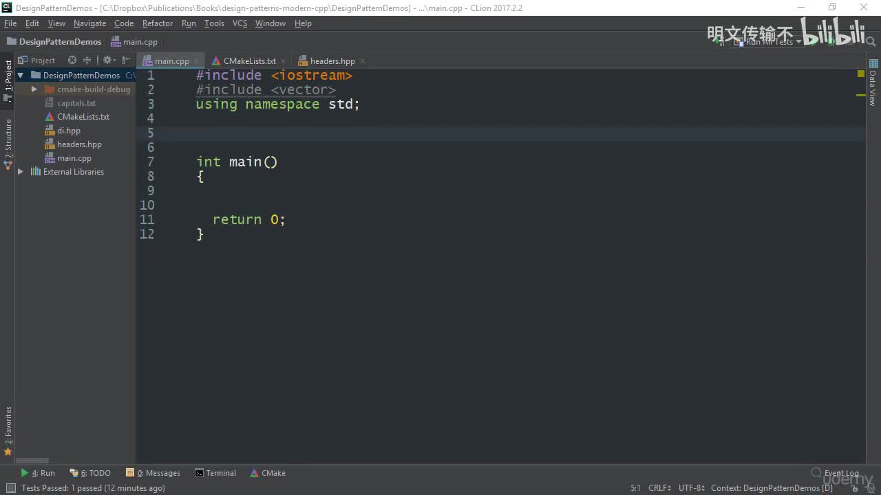Expand the cmake-build-debug folder
This screenshot has width=881, height=495.
(x=34, y=89)
